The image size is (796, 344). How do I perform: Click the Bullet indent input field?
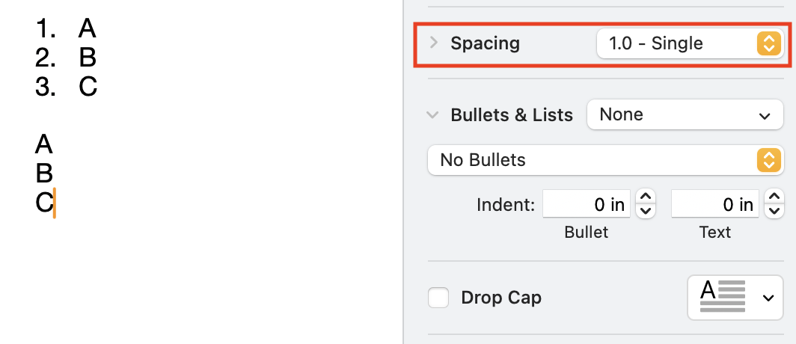coord(587,204)
